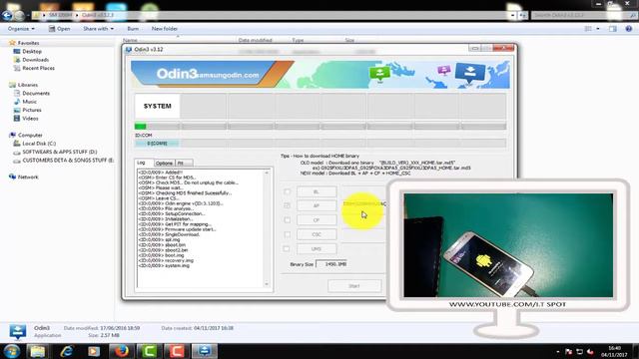
Task: Open media player from taskbar
Action: [93, 351]
